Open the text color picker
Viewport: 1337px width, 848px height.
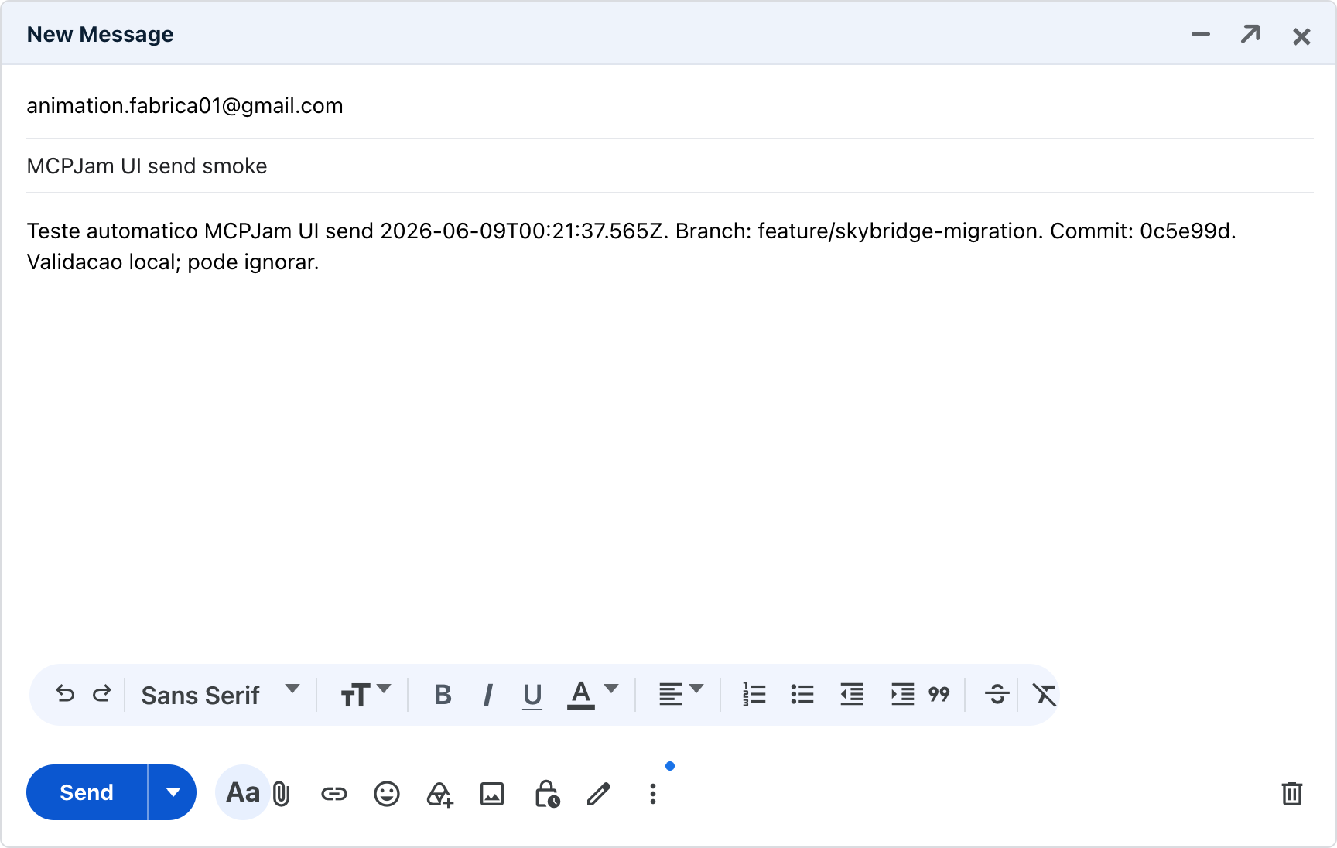(x=593, y=695)
